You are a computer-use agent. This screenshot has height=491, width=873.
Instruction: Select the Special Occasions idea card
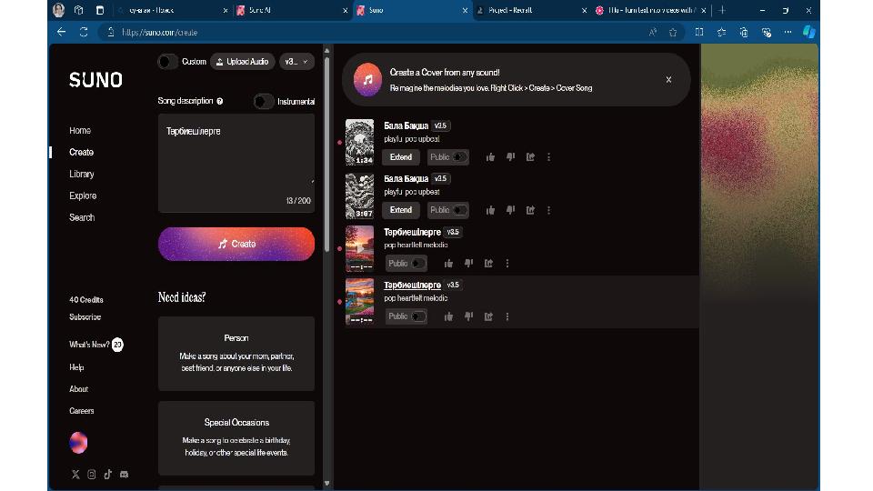pos(236,438)
